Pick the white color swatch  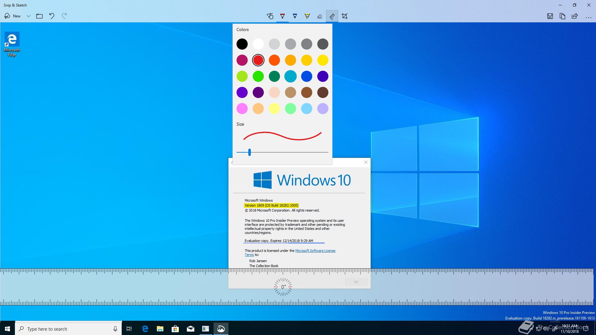point(258,44)
